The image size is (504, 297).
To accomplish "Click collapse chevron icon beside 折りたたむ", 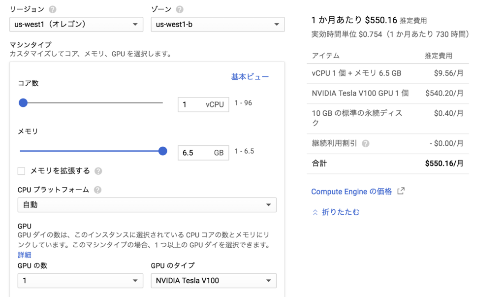I will [x=315, y=212].
